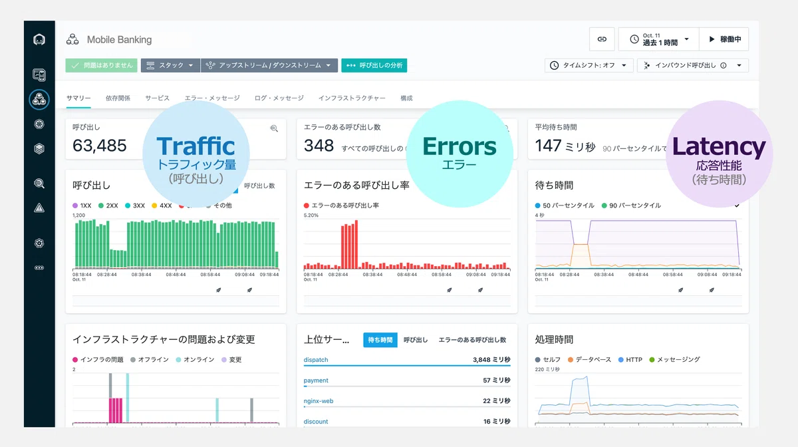Click the 3,848 ミリ秒 dispatch value

491,360
